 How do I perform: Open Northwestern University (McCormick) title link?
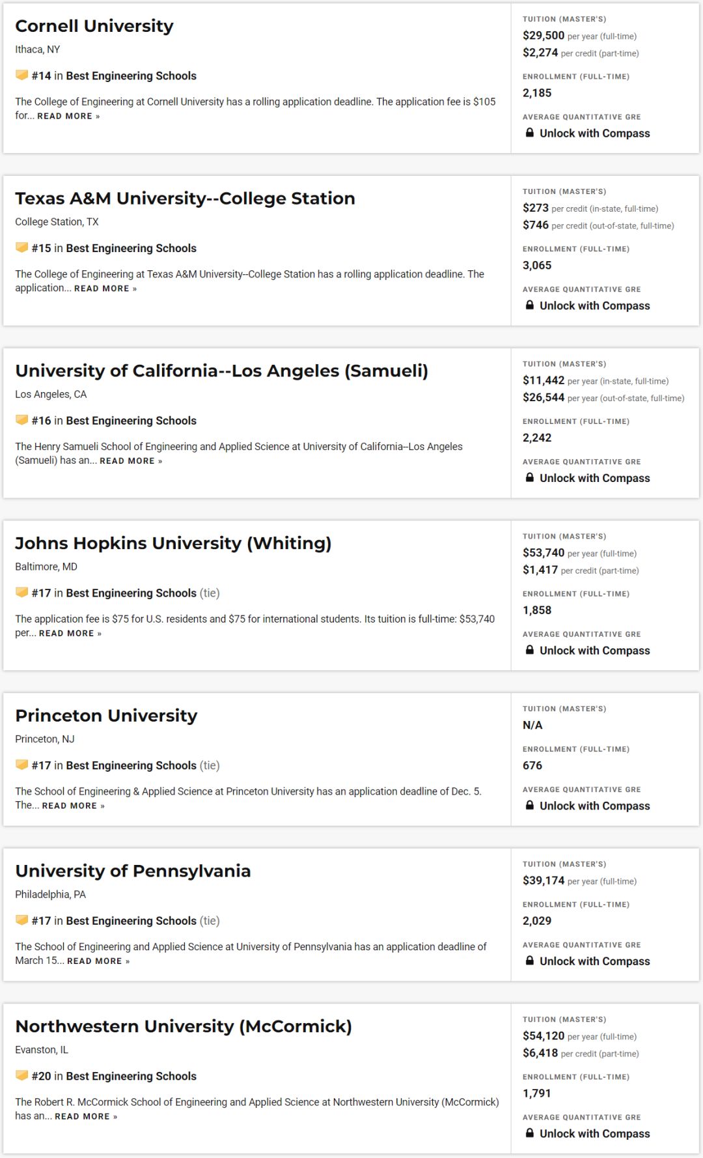[184, 1026]
